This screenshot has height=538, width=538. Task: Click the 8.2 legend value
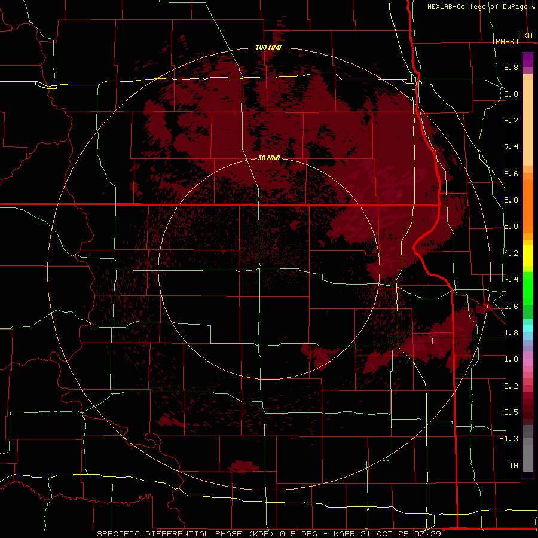pyautogui.click(x=511, y=120)
